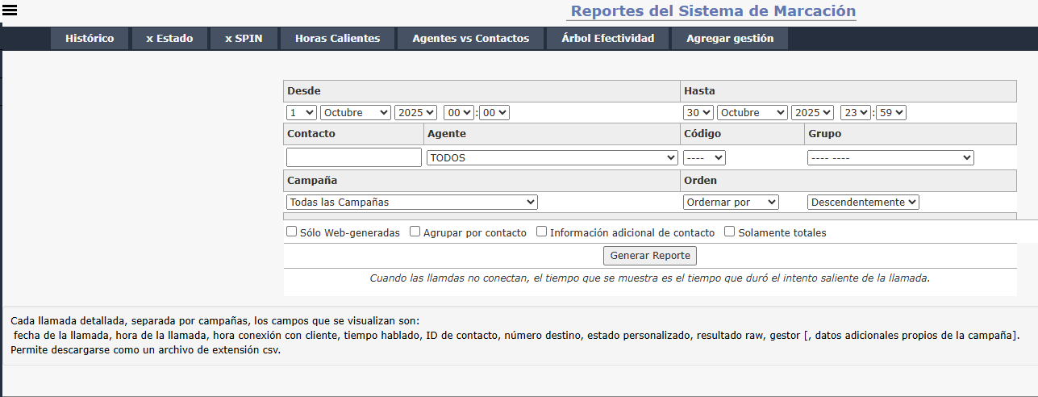This screenshot has width=1038, height=397.
Task: Select the Agentes vs Contactos tab
Action: 470,39
